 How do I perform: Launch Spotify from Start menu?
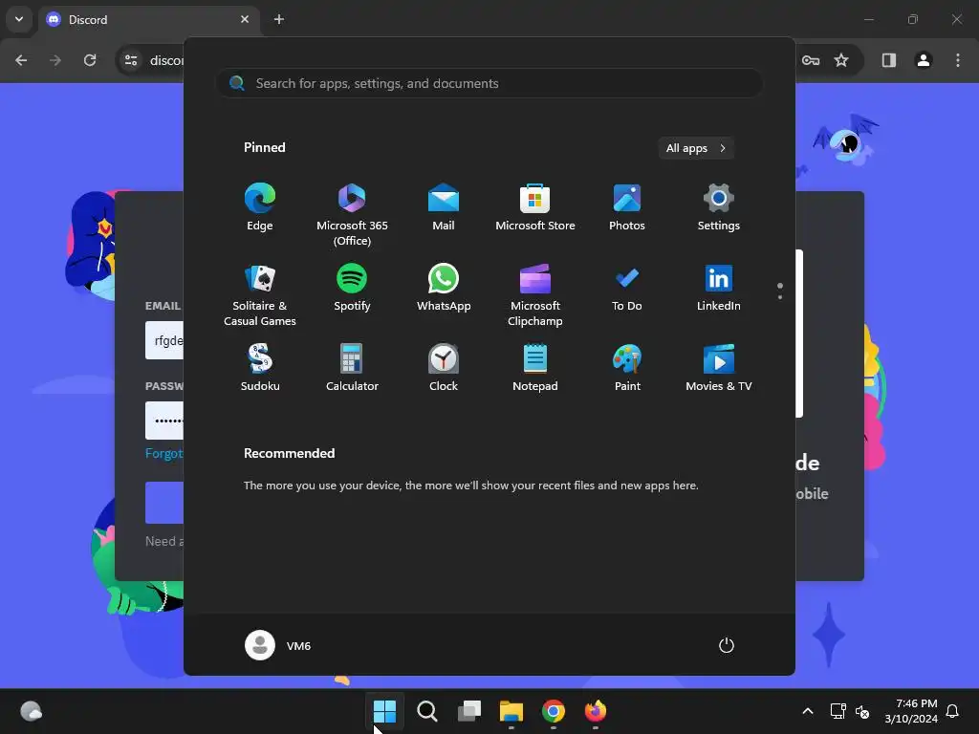point(352,288)
